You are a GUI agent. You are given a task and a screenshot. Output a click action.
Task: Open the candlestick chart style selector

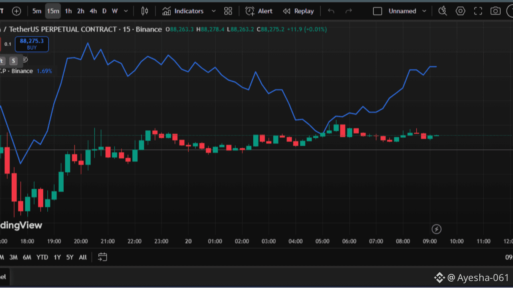145,11
